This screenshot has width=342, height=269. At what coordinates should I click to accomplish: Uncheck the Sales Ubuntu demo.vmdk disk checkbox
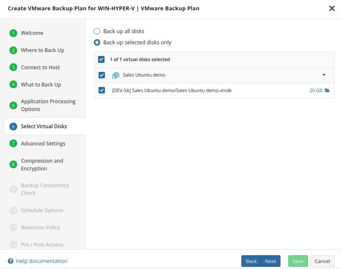[102, 90]
